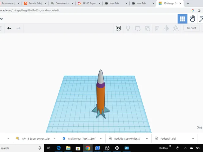Expand options for leftmost cut-off download
Image resolution: width=203 pixels, height=152 pixels.
8,139
